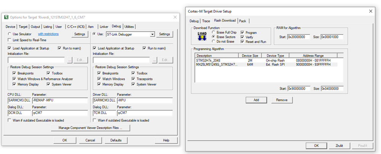Click simulator Initialization File text field

tap(36, 60)
